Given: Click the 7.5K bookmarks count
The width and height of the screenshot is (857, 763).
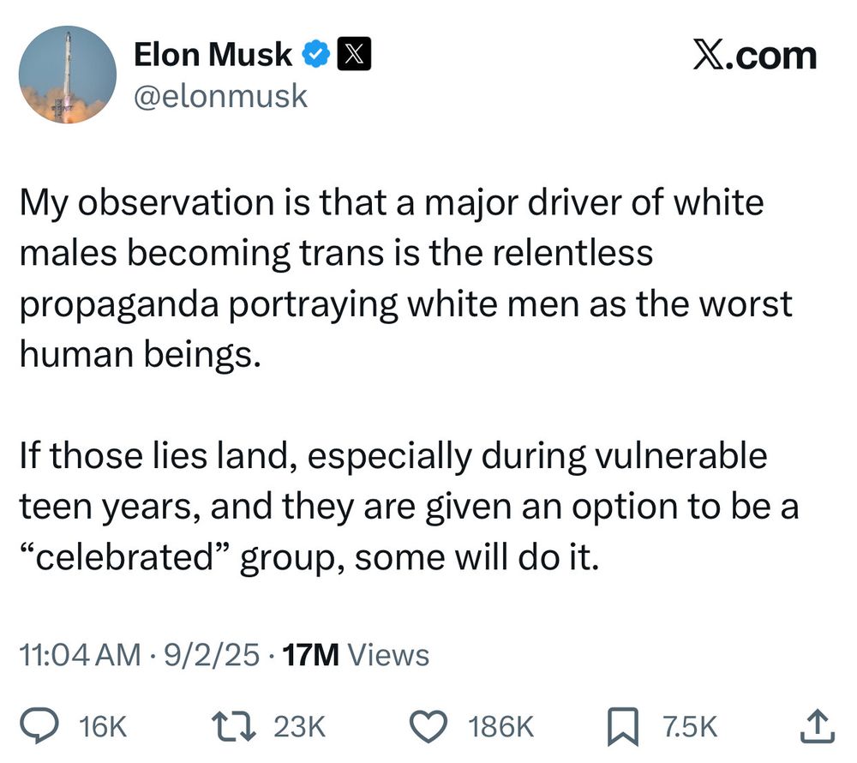Looking at the screenshot, I should click(689, 727).
